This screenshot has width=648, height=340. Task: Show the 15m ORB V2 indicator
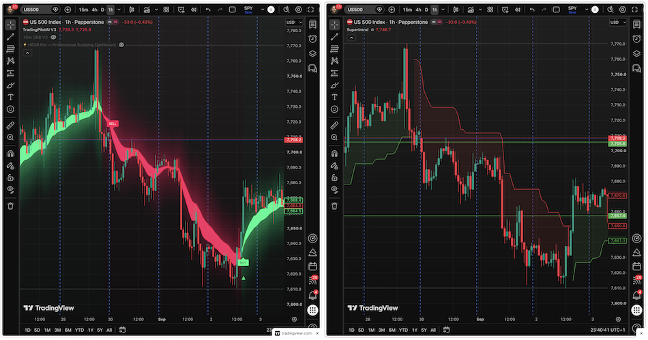click(53, 38)
